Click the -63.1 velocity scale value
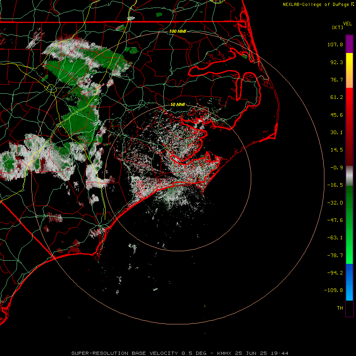Screen dimensions: 356x356 335,238
